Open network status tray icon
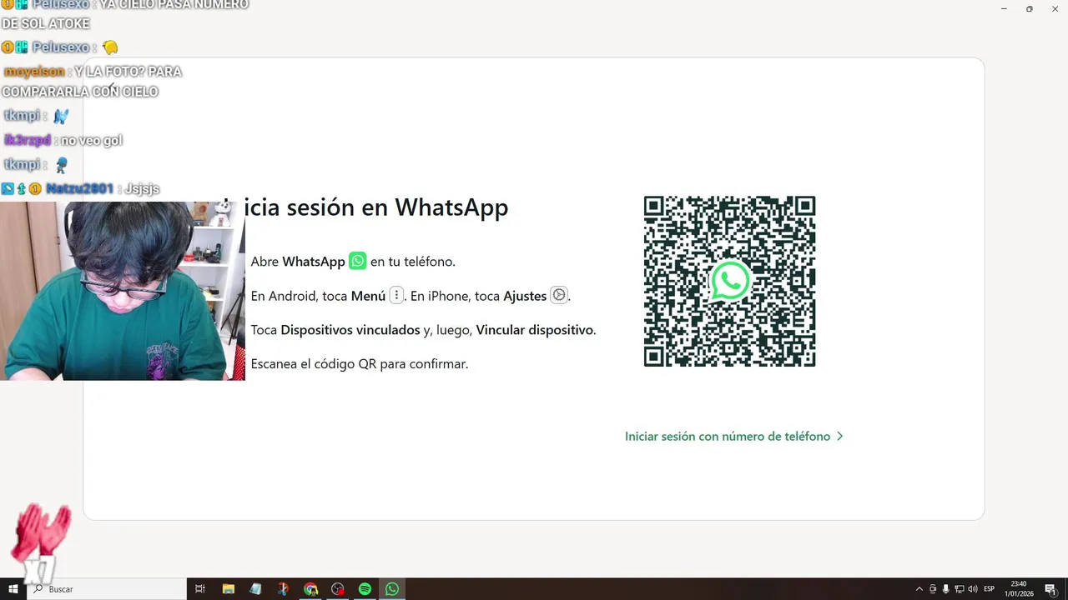Screen dimensions: 1068x600 (x=960, y=589)
